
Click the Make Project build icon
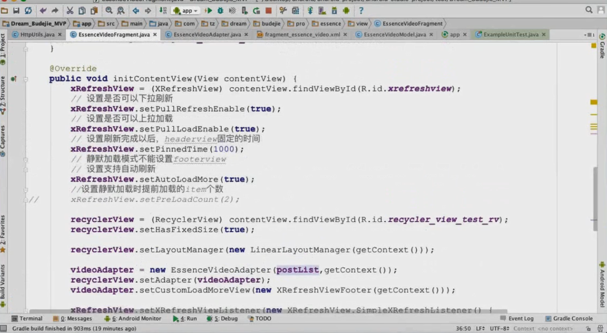coord(163,11)
